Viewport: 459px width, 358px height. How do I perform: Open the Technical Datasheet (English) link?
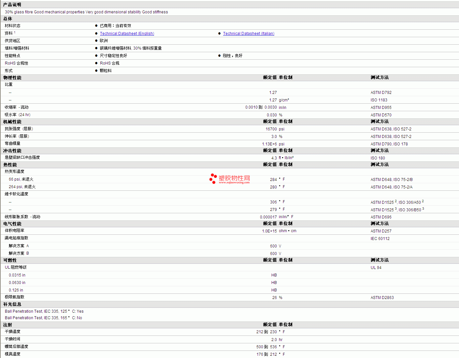[127, 34]
